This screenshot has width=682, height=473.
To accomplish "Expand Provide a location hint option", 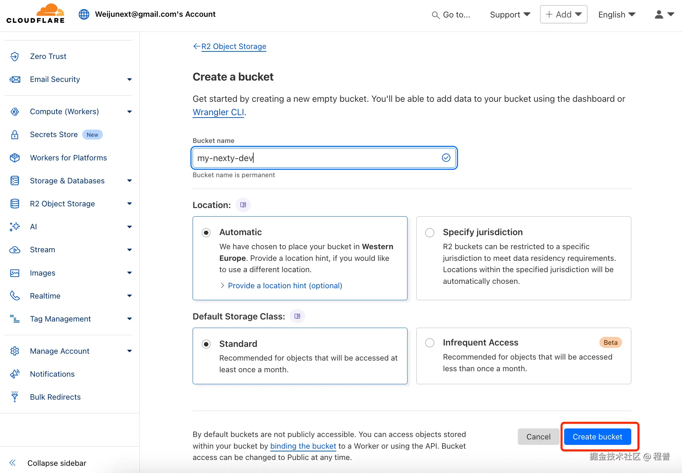I will point(284,286).
